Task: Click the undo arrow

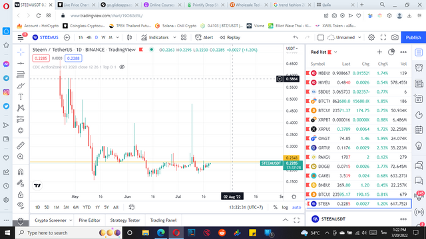Action: (296, 37)
